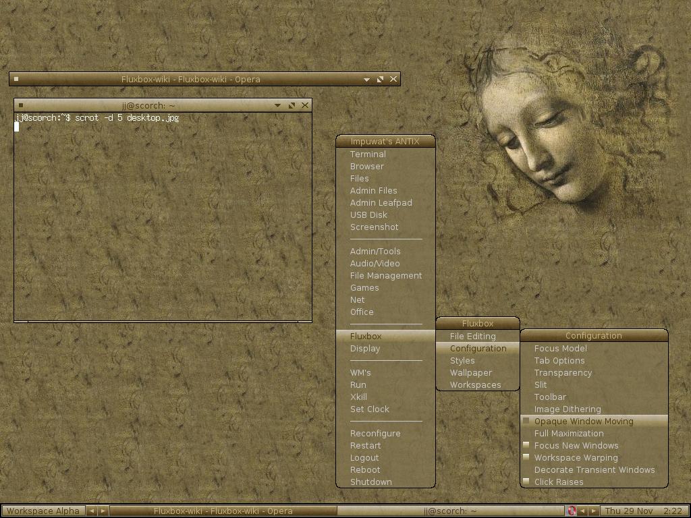Select Logout menu entry
The image size is (691, 518).
tap(385, 458)
